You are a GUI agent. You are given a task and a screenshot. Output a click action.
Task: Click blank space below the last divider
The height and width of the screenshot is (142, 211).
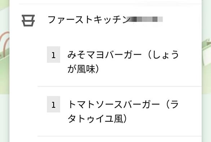120,139
